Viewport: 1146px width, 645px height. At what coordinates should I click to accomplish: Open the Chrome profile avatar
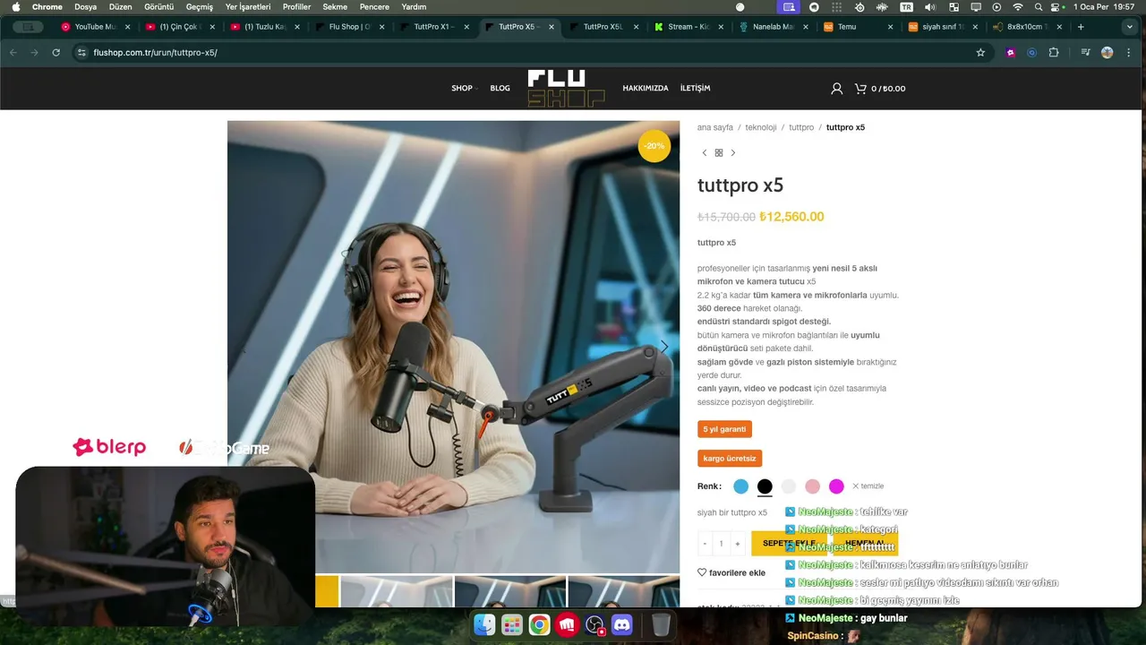(x=1108, y=53)
